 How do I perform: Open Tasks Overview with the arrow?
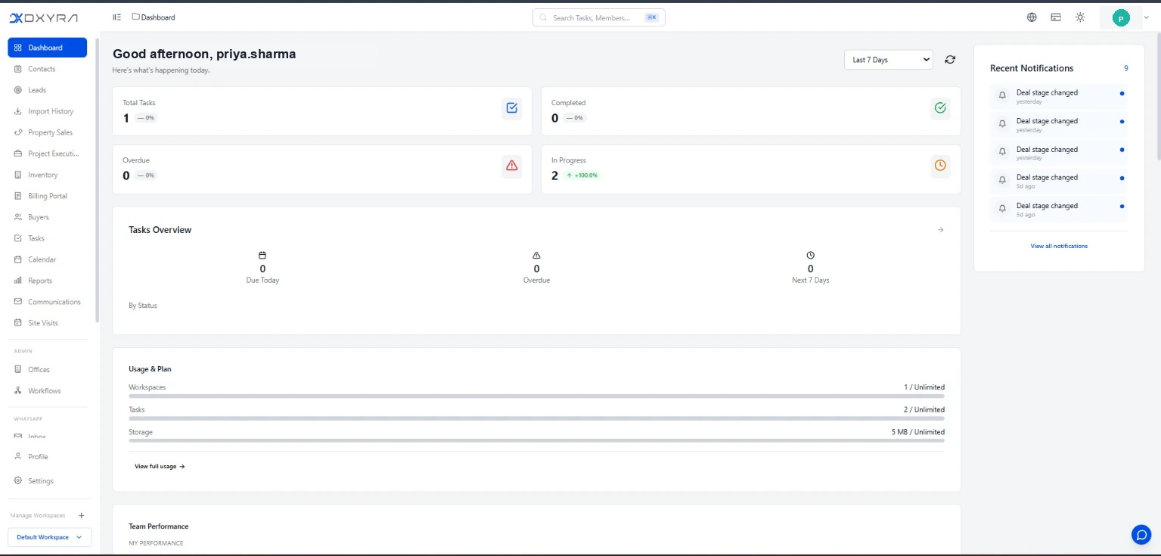pyautogui.click(x=940, y=230)
